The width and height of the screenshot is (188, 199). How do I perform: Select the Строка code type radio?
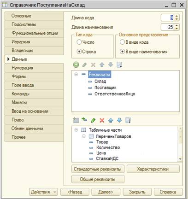coord(79,52)
